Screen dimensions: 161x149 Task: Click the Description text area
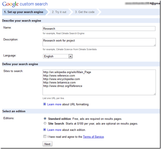pyautogui.click(x=99, y=42)
